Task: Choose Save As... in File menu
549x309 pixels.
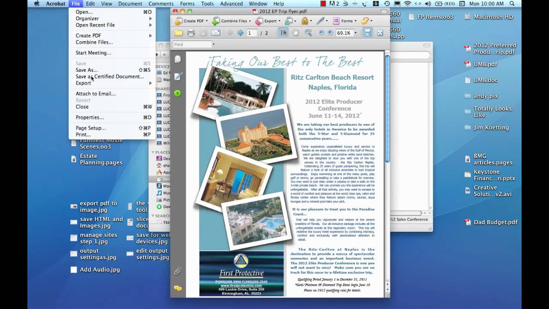Action: click(112, 70)
